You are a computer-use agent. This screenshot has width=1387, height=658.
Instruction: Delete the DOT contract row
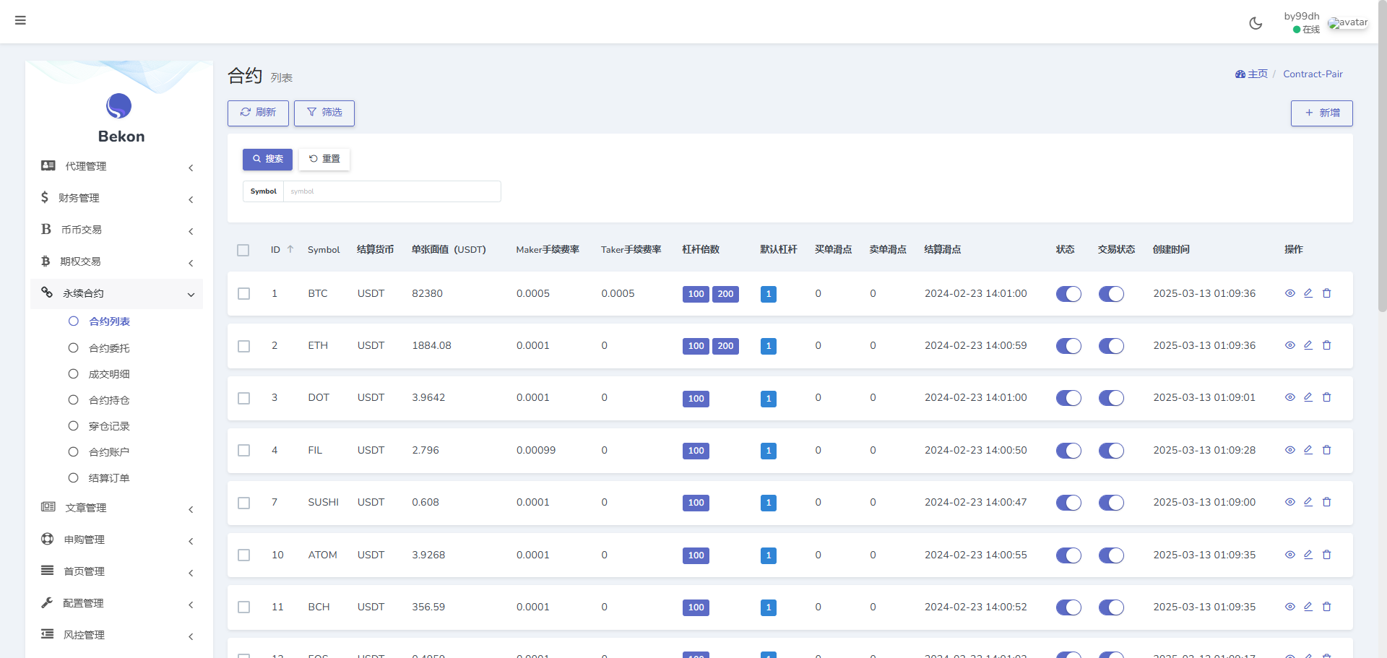(x=1326, y=397)
